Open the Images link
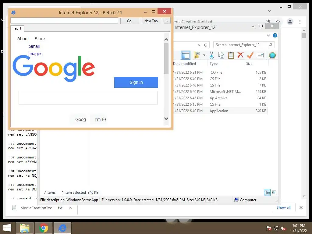This screenshot has height=234, width=312. [x=35, y=54]
